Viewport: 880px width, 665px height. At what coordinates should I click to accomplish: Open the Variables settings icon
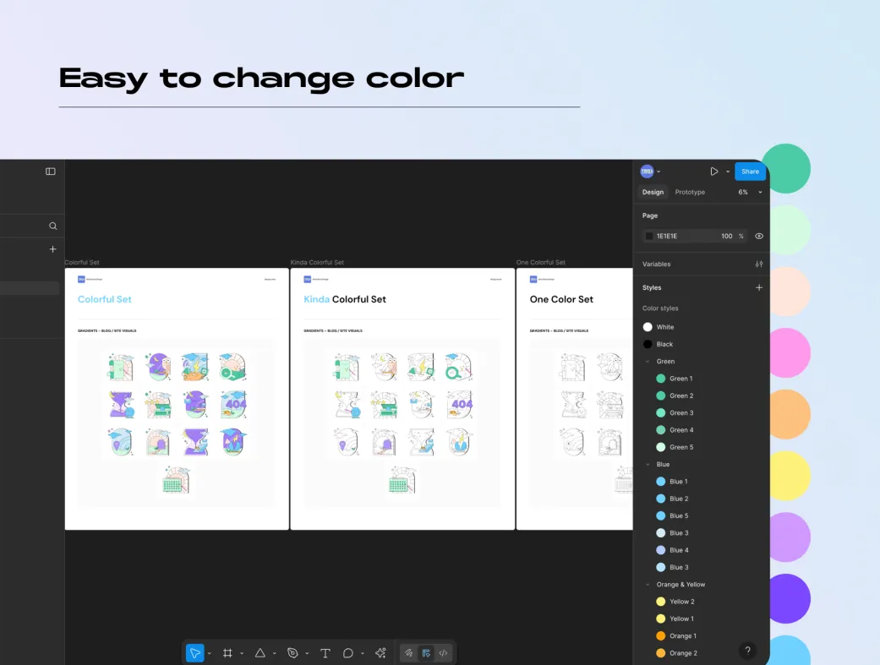tap(758, 264)
